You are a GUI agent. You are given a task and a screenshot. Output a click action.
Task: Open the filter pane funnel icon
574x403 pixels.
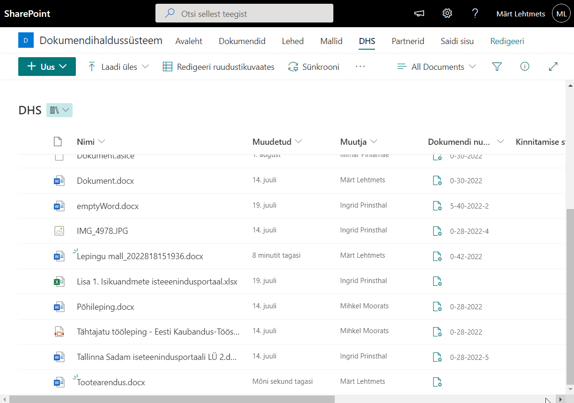497,67
